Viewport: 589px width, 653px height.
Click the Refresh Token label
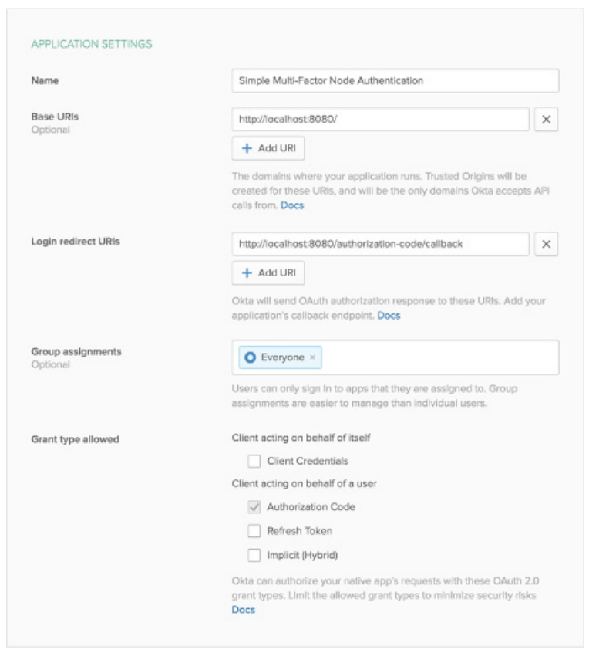[x=299, y=531]
